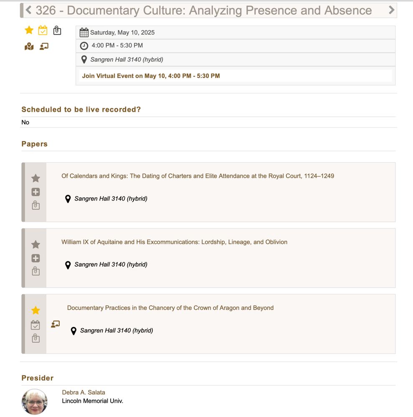The width and height of the screenshot is (413, 417).
Task: Open Of Calendars and Kings paper title
Action: [198, 176]
